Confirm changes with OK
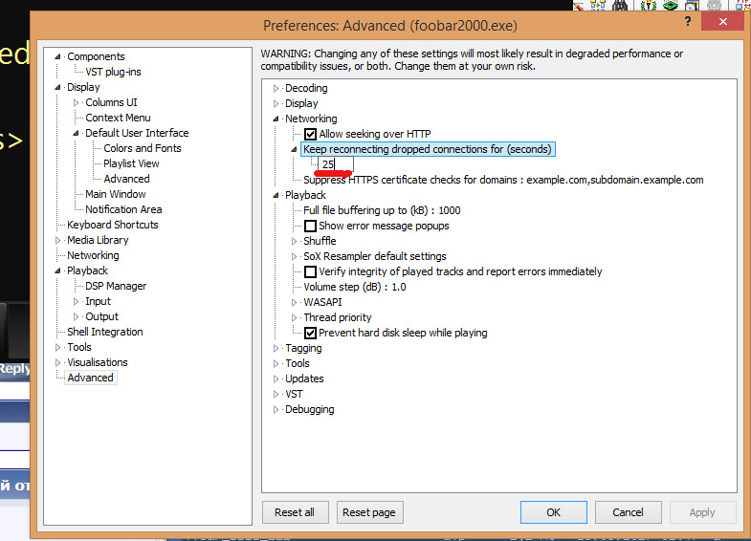 point(553,512)
